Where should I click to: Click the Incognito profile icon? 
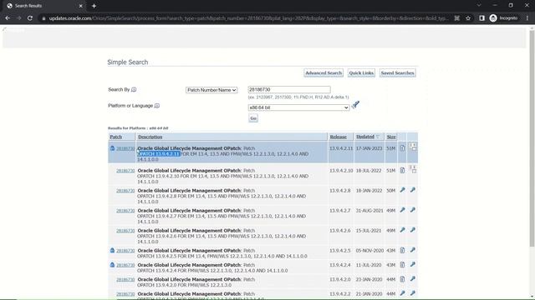(x=493, y=18)
